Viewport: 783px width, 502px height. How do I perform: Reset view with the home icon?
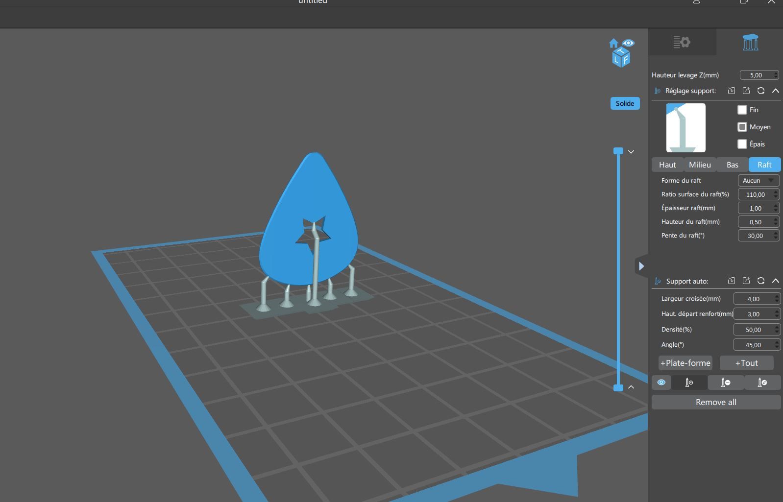pyautogui.click(x=613, y=43)
